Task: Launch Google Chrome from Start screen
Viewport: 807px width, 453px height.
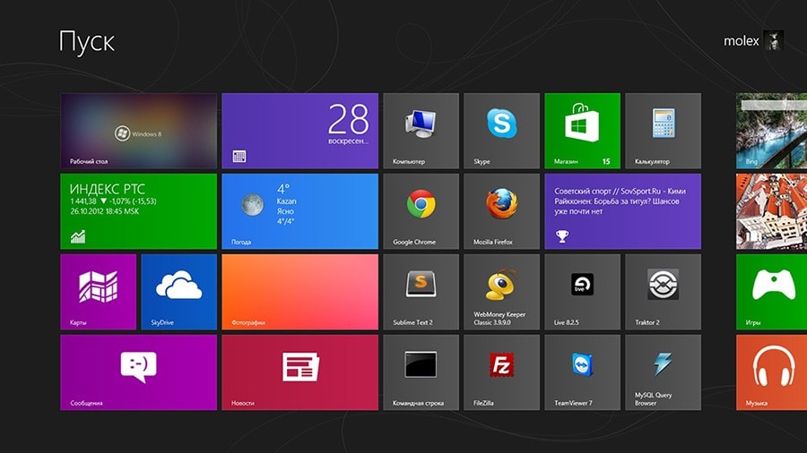Action: pyautogui.click(x=421, y=211)
